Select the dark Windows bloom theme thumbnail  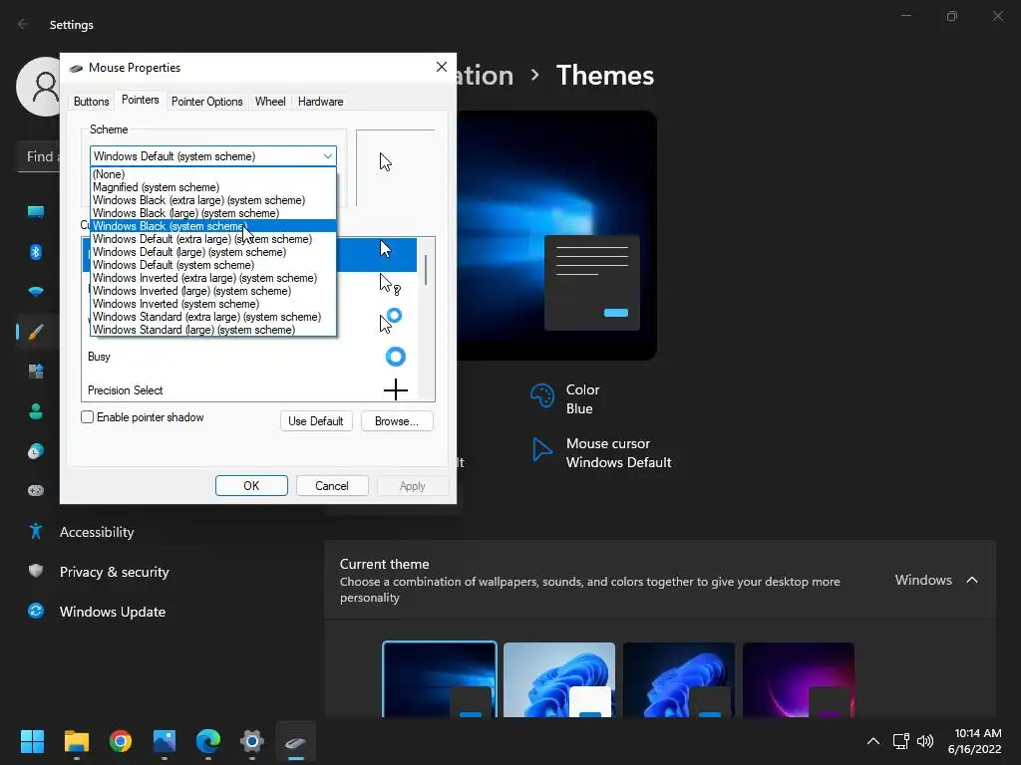point(679,679)
